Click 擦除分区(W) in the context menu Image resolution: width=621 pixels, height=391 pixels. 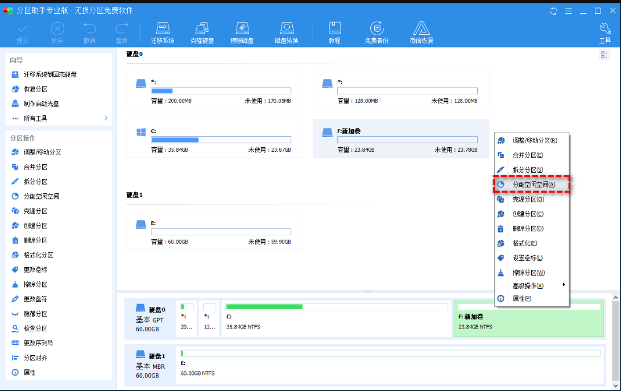click(532, 272)
